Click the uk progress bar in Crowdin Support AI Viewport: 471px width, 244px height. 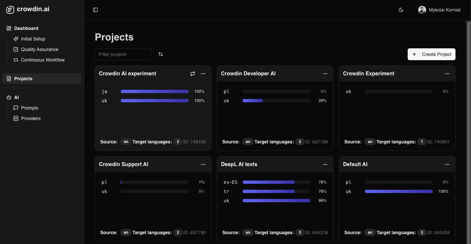tap(154, 191)
